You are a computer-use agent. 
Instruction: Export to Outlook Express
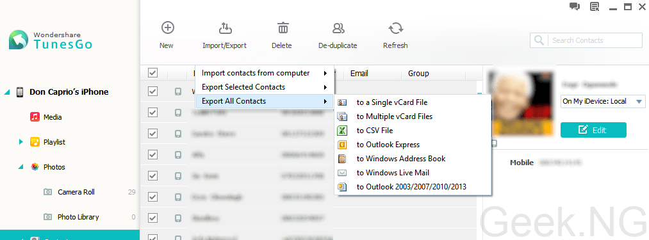tap(413, 145)
